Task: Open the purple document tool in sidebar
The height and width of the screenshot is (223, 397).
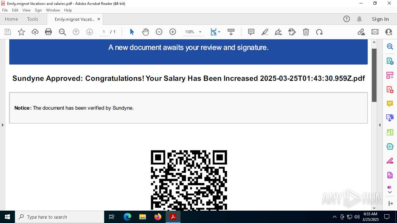Action: click(x=390, y=175)
